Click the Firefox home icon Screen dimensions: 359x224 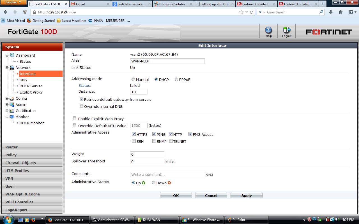pyautogui.click(x=341, y=12)
